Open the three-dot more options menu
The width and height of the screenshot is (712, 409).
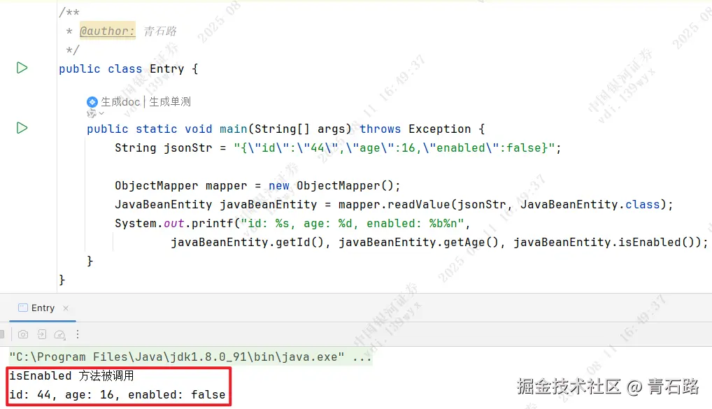point(78,335)
